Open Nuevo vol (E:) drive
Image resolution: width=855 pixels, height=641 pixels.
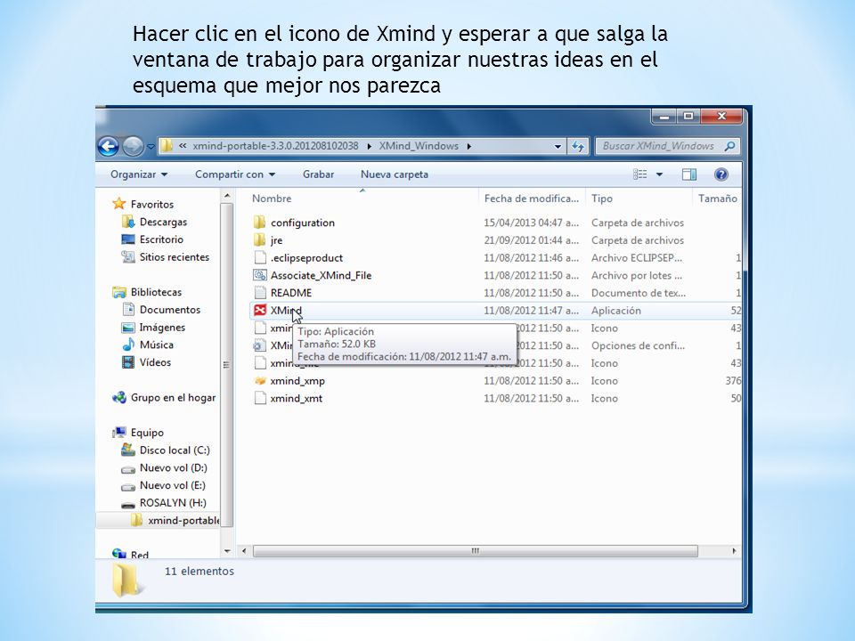173,485
